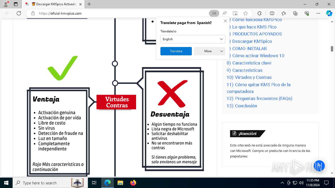This screenshot has height=188, width=335.
Task: Open the Collections panel
Action: pyautogui.click(x=295, y=13)
